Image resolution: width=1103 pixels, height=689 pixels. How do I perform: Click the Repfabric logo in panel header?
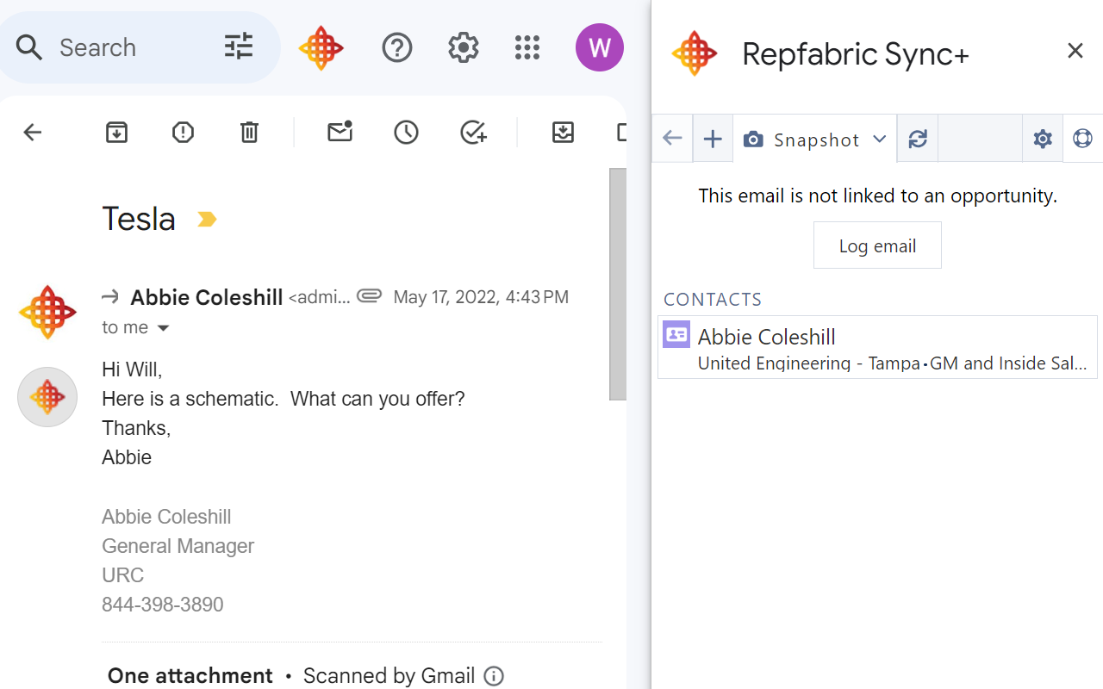[x=695, y=53]
